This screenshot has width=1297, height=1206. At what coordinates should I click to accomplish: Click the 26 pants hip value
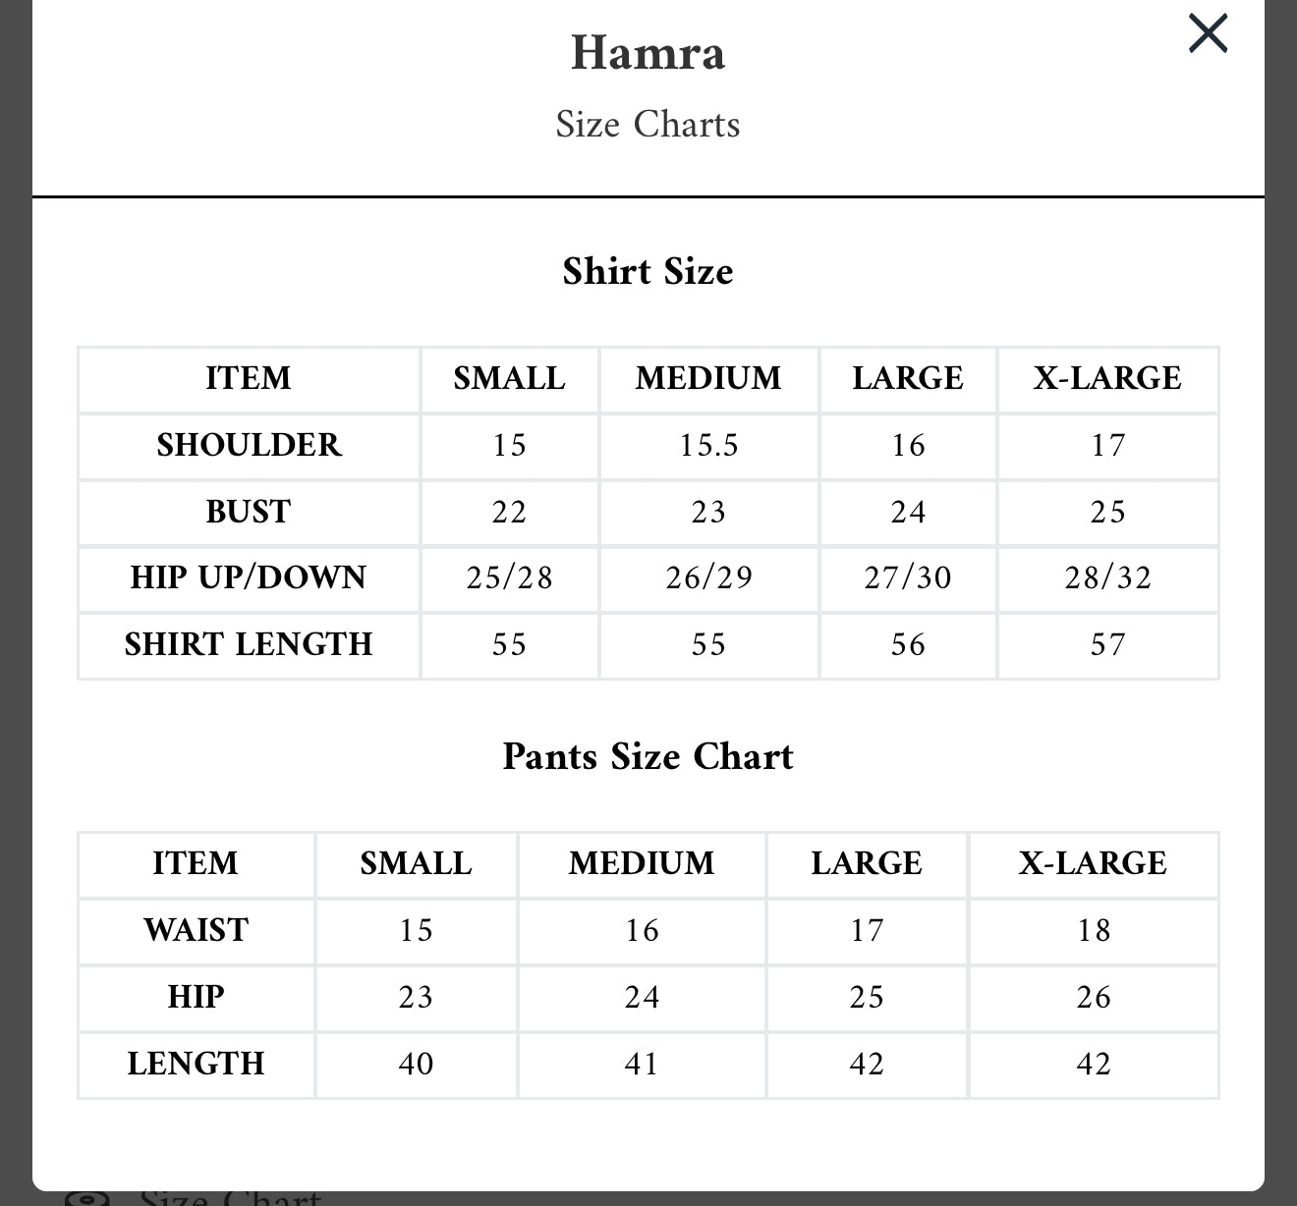(1093, 997)
